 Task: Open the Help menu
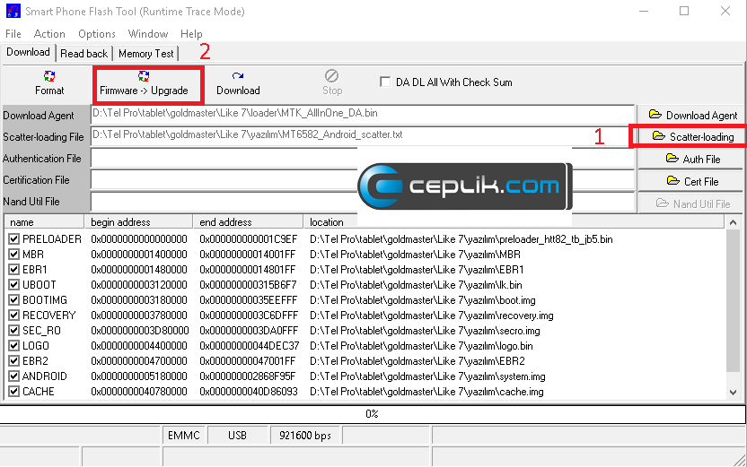(191, 34)
